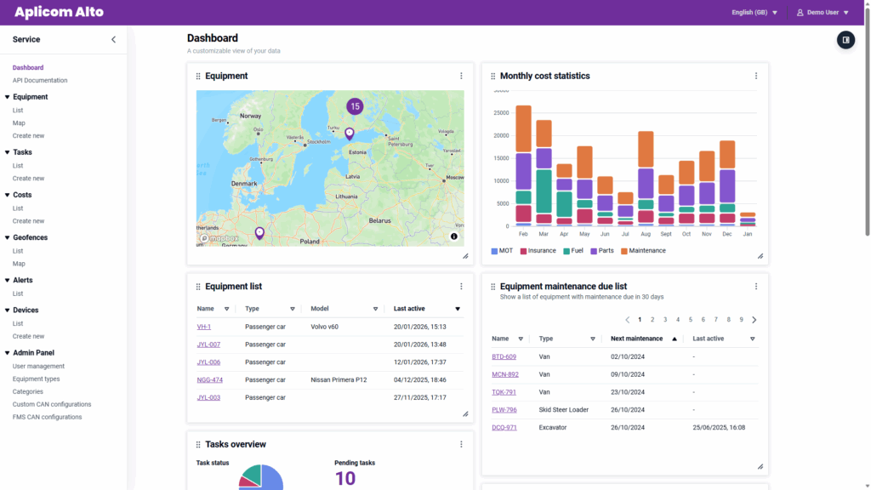
Task: Toggle Maintenance series in chart legend
Action: pyautogui.click(x=643, y=251)
